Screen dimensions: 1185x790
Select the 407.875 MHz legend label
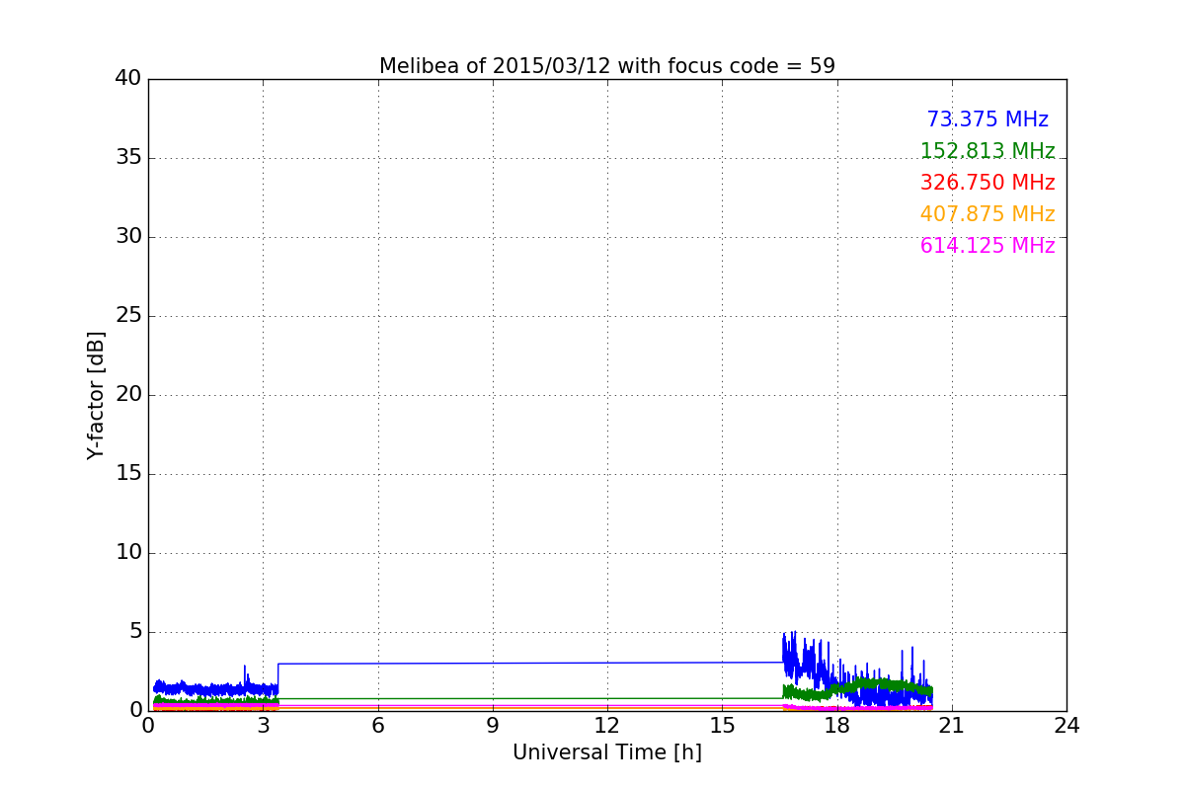[987, 214]
